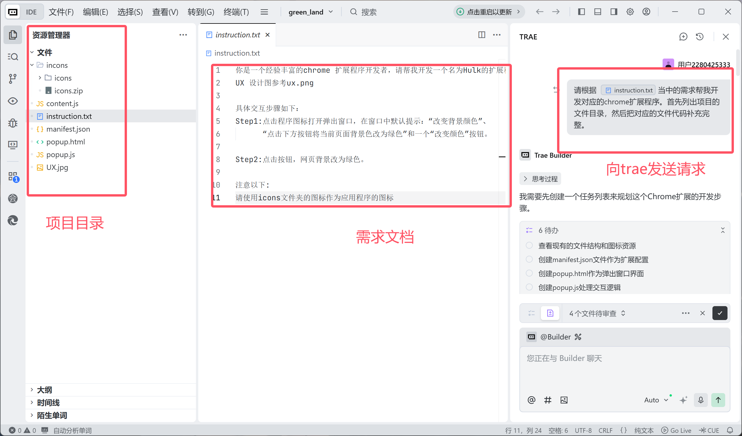The height and width of the screenshot is (436, 742).
Task: Open the sidebar search icon
Action: tap(12, 57)
